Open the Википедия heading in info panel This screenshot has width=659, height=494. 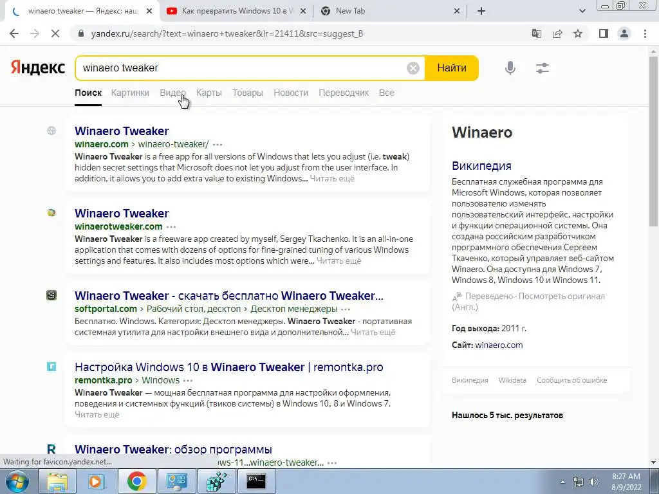481,166
